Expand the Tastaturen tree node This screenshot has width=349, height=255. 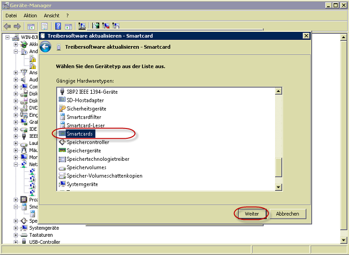pyautogui.click(x=16, y=235)
